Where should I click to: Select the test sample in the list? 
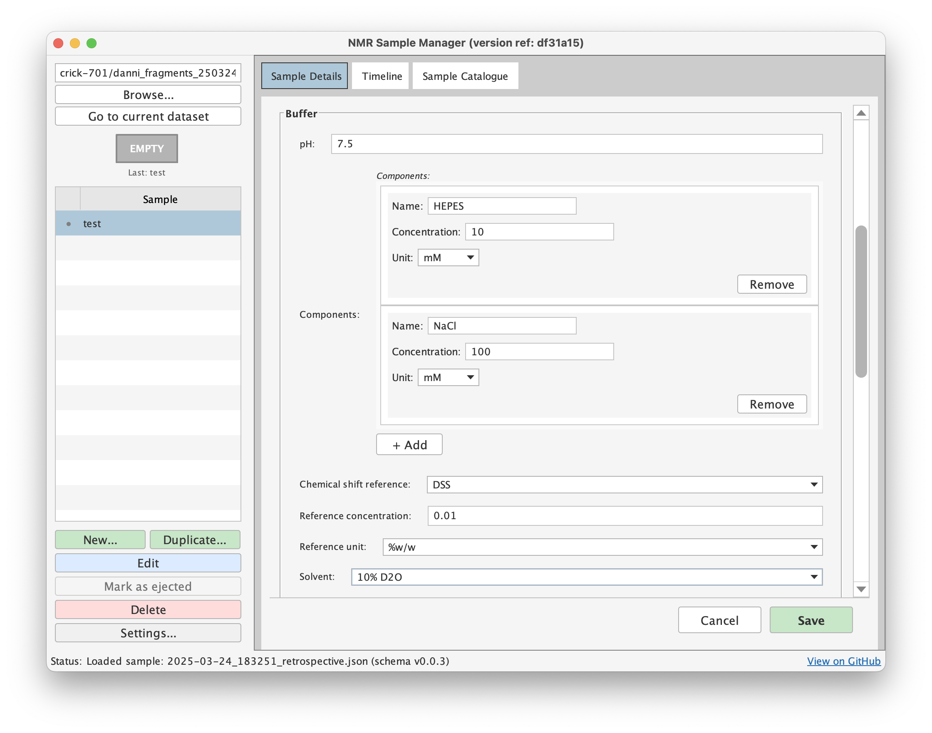(148, 223)
